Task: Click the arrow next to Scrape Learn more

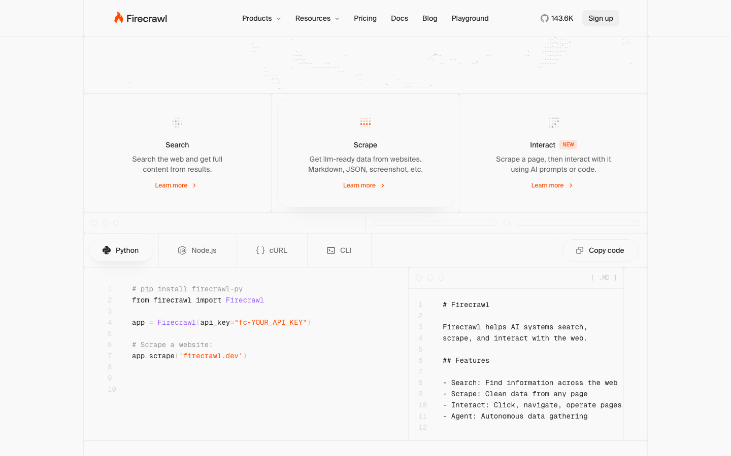Action: (383, 185)
